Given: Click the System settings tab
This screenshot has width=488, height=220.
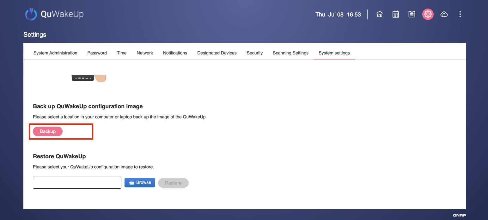Looking at the screenshot, I should 334,53.
